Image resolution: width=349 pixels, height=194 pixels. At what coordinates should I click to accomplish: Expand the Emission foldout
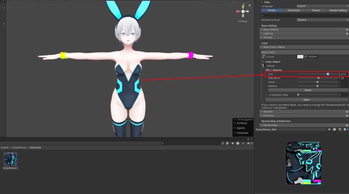pyautogui.click(x=261, y=116)
